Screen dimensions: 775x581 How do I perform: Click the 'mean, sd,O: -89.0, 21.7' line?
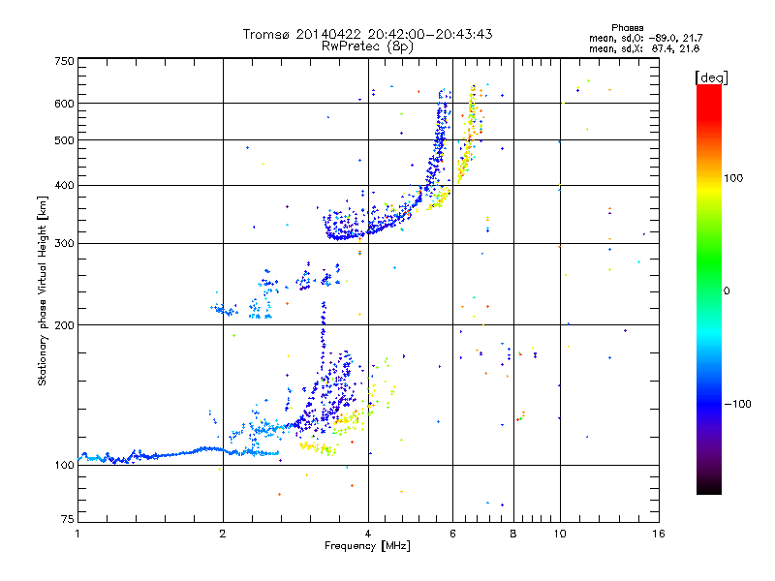pyautogui.click(x=645, y=38)
